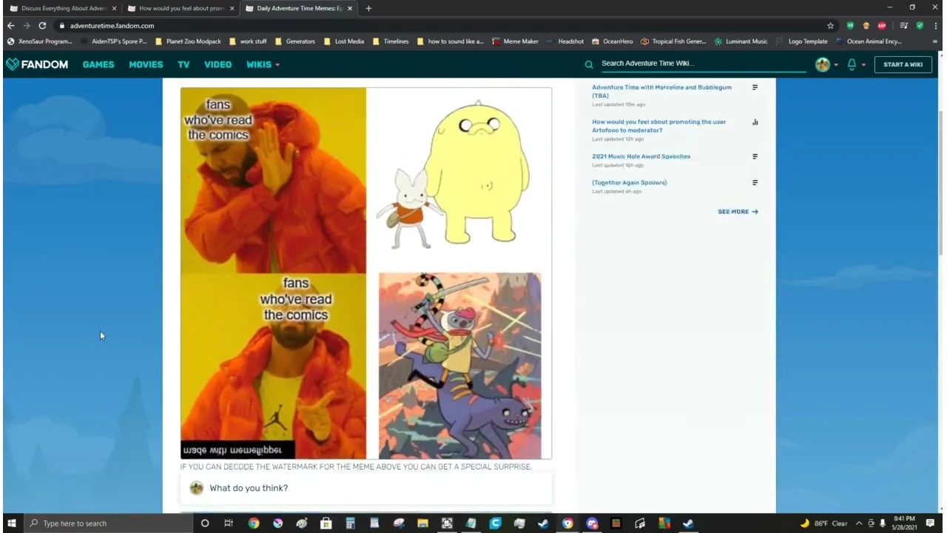Open Discord from the taskbar
This screenshot has width=947, height=533.
[591, 523]
